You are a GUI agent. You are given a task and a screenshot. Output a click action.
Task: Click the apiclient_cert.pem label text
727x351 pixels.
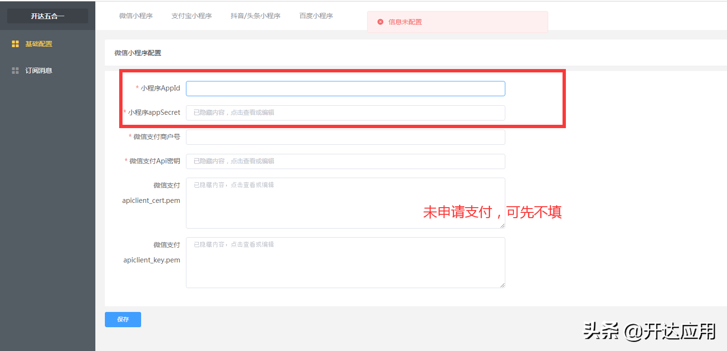[151, 201]
